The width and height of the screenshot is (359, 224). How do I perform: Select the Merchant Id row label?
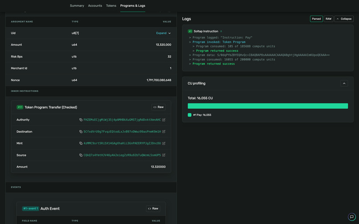coord(19,68)
